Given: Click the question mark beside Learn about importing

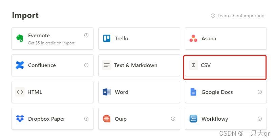Looking at the screenshot, I should (x=213, y=16).
